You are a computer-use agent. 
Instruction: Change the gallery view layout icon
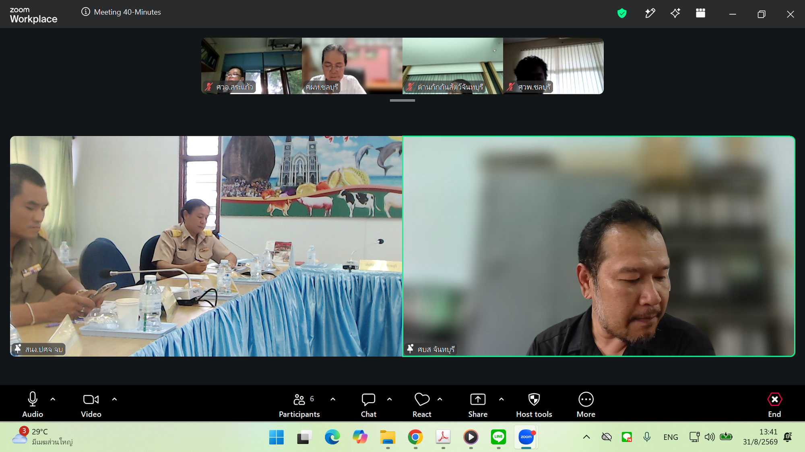tap(700, 13)
